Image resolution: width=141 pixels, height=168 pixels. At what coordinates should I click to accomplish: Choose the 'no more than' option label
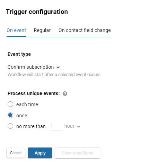pos(31,126)
